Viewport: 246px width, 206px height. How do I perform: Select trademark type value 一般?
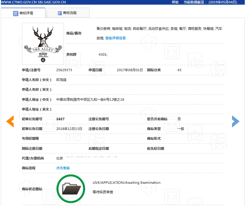pos(181,129)
